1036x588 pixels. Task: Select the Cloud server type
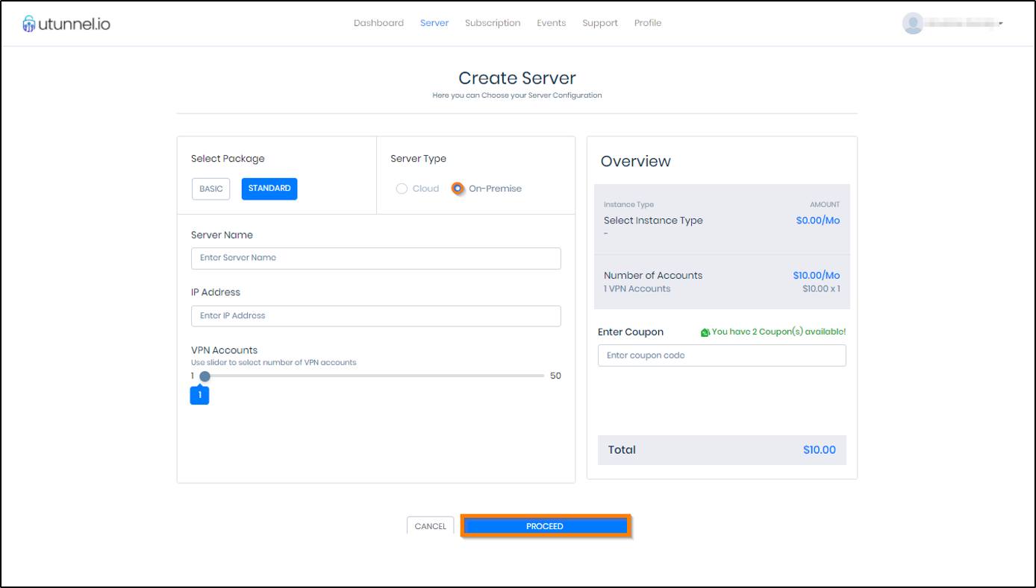point(402,189)
